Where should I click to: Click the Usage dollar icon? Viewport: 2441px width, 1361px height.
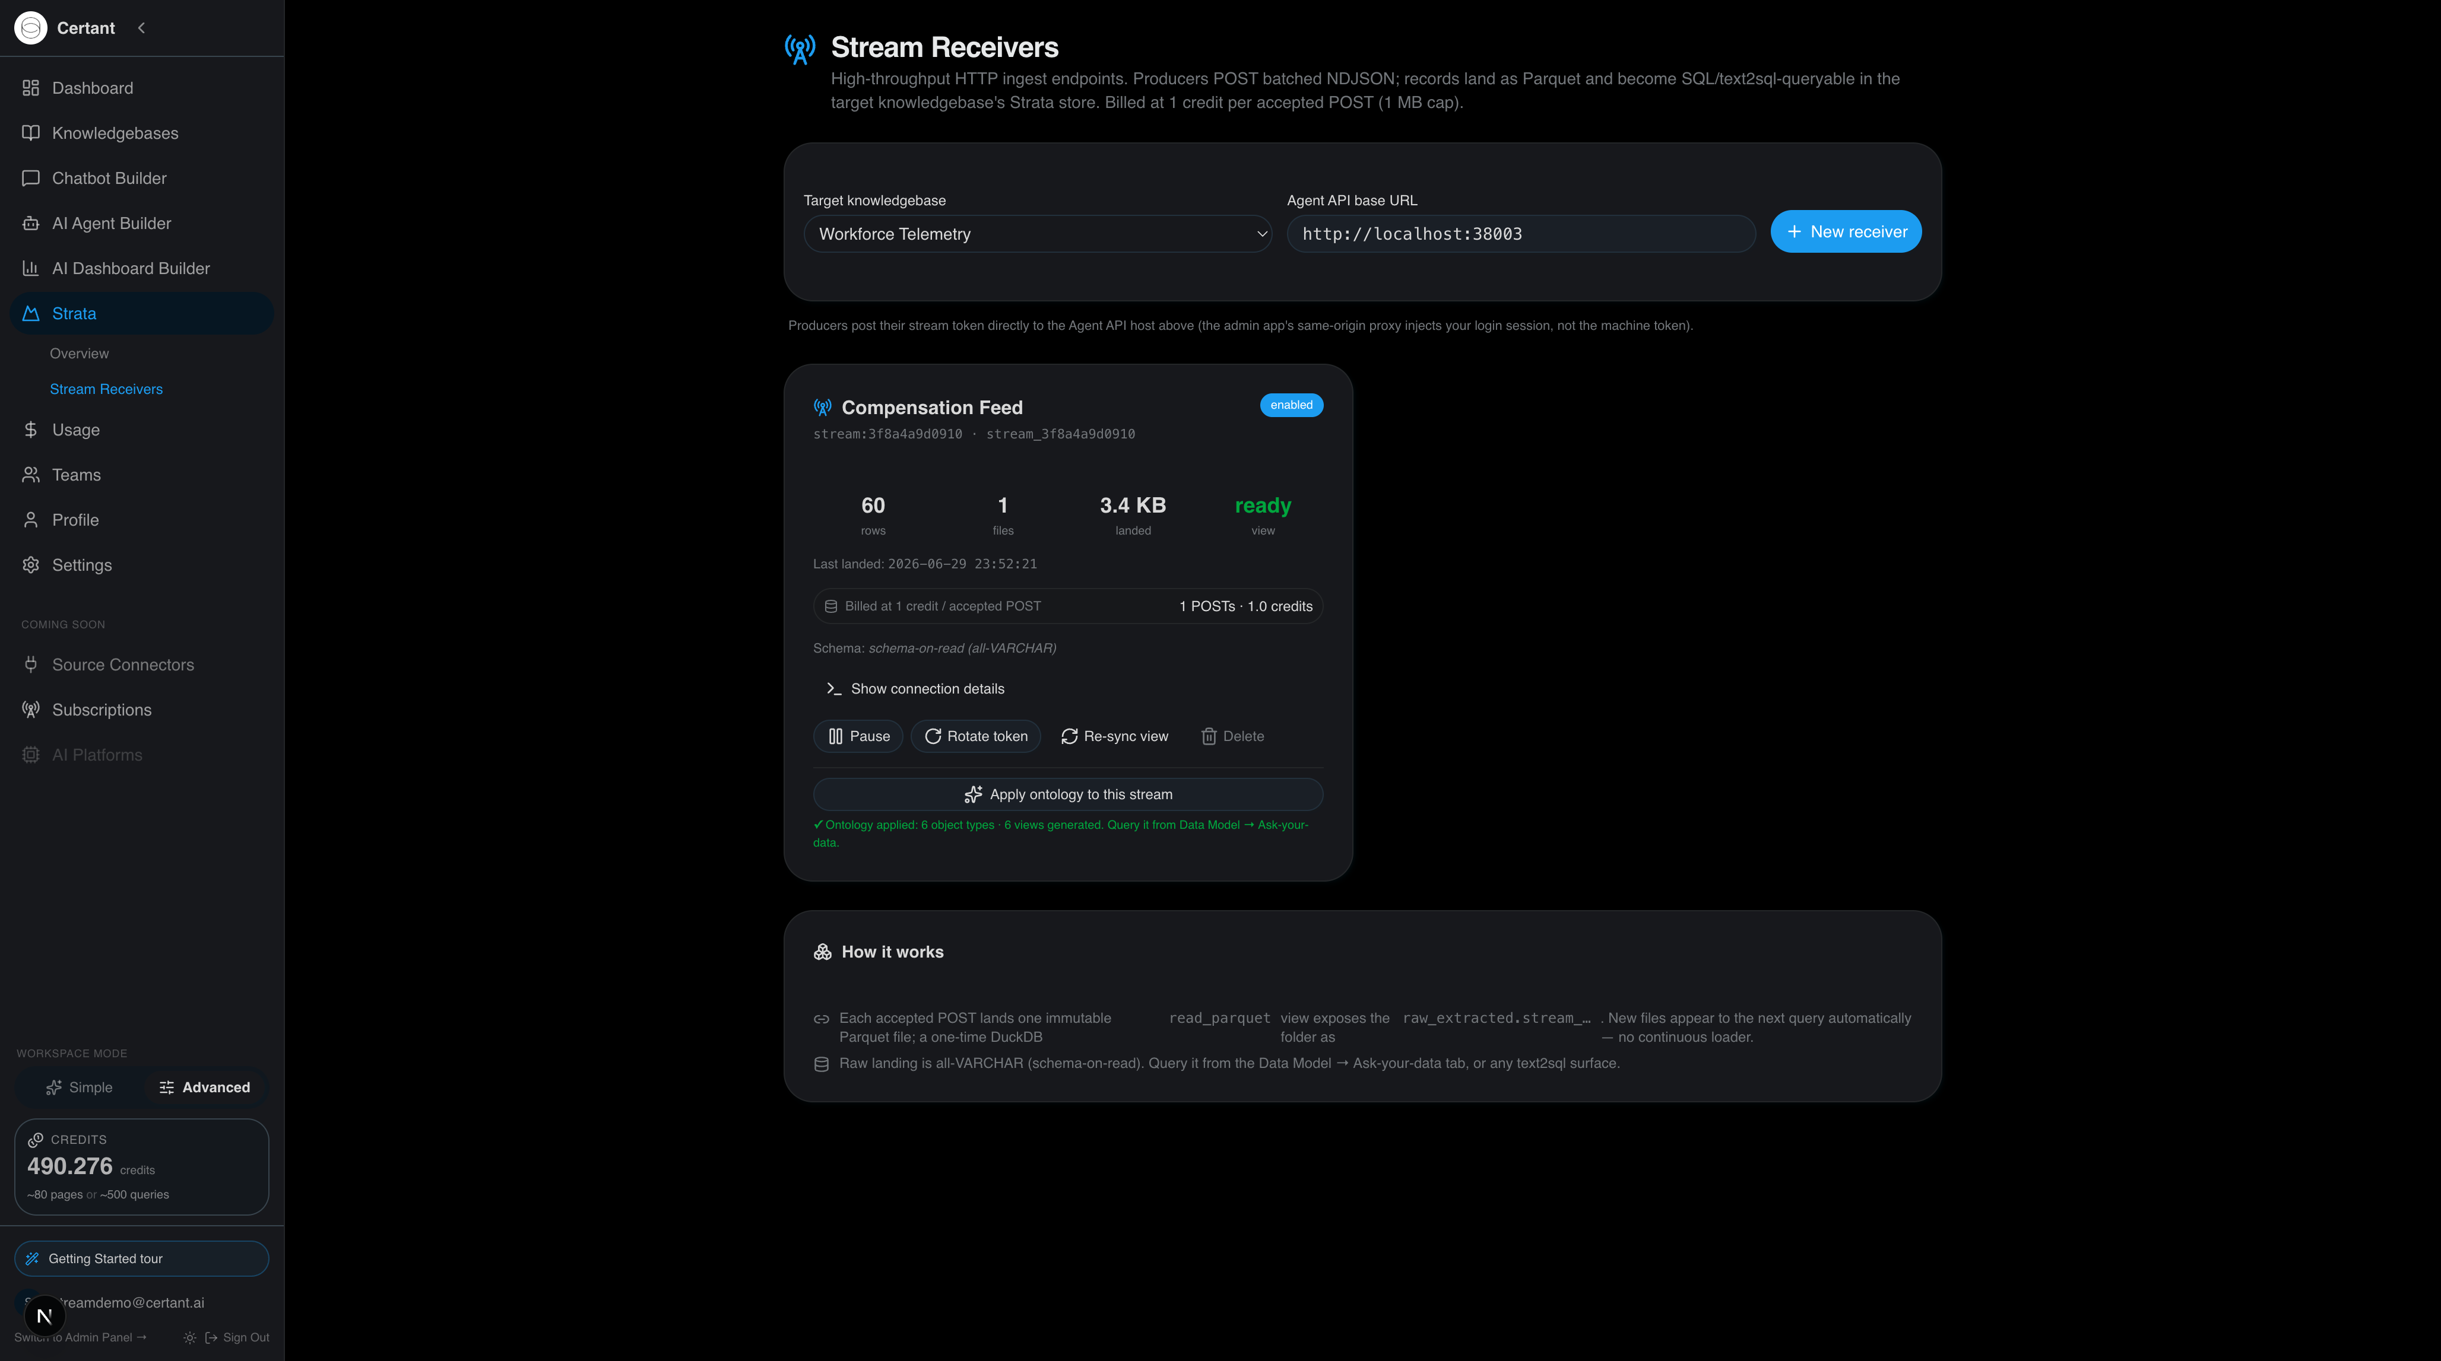30,430
